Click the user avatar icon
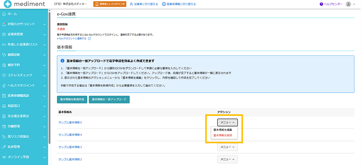The height and width of the screenshot is (165, 361). (348, 4)
